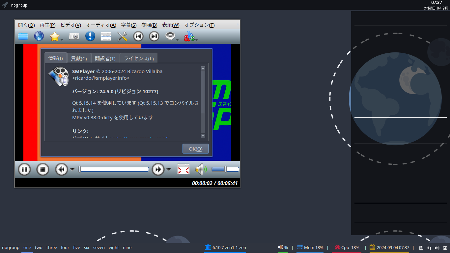Switch to the 翻訳者(T) tab
The width and height of the screenshot is (450, 253).
(105, 58)
